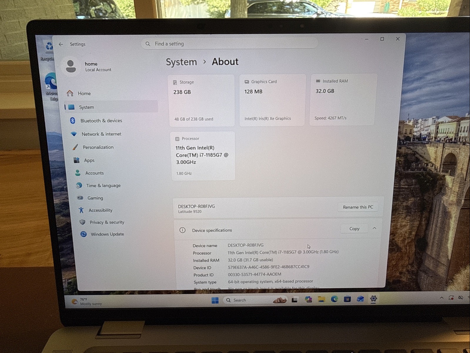Open Task View from the taskbar

click(x=295, y=300)
